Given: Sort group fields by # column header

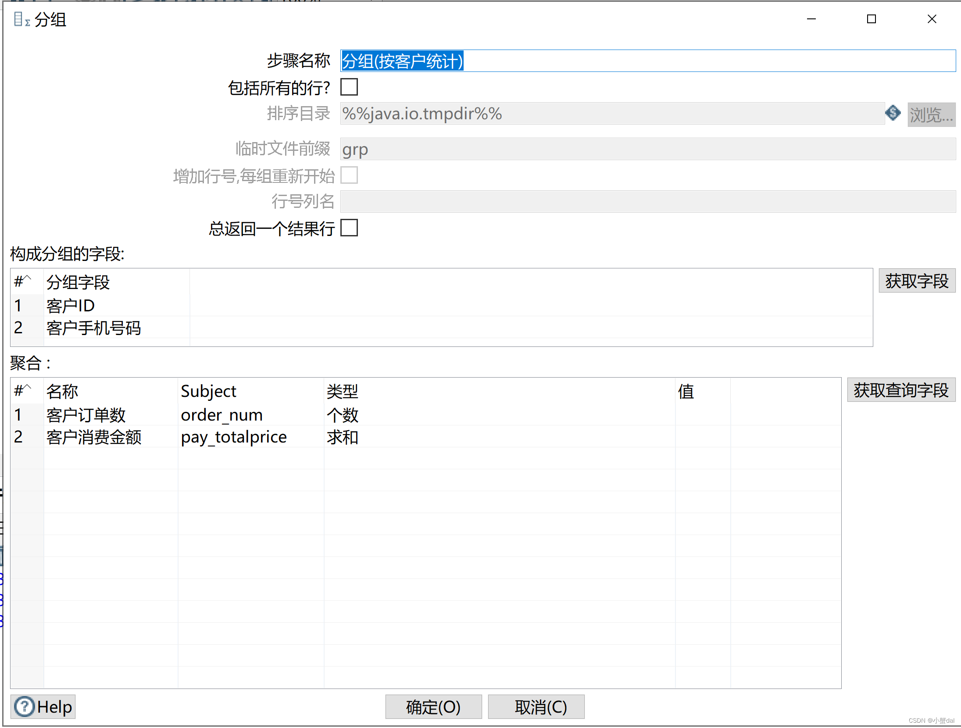Looking at the screenshot, I should pyautogui.click(x=23, y=282).
